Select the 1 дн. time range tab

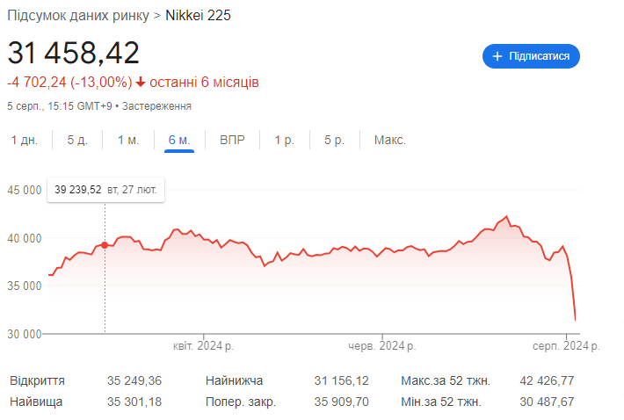coord(24,141)
